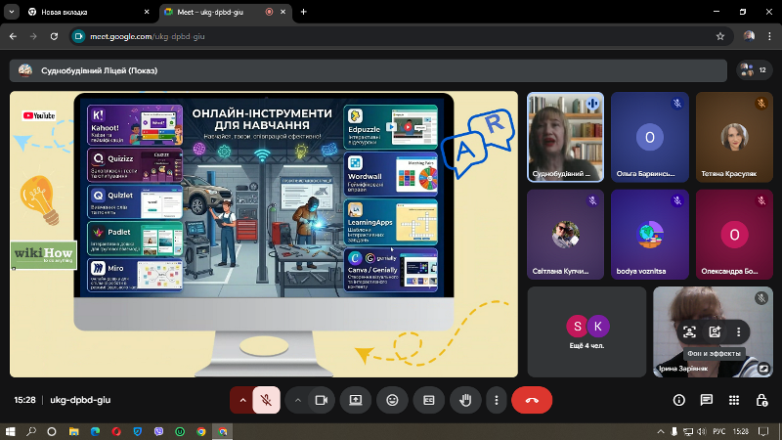Image resolution: width=782 pixels, height=440 pixels.
Task: Minimize self-view with corner icon
Action: (x=763, y=369)
